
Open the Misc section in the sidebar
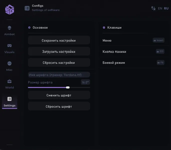pyautogui.click(x=9, y=66)
